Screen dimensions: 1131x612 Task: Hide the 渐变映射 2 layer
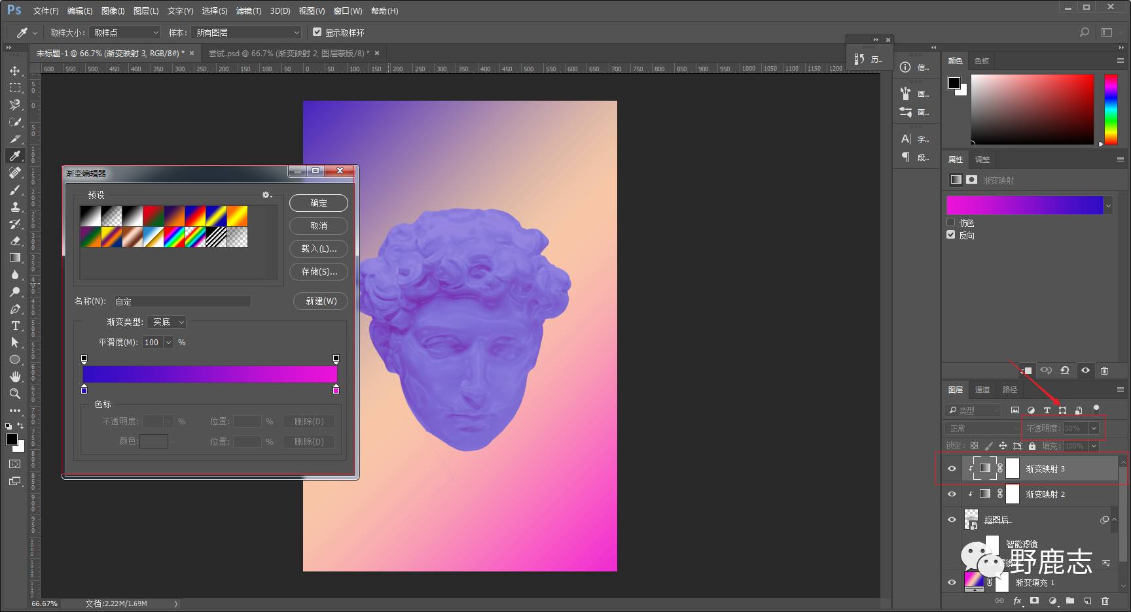[952, 494]
